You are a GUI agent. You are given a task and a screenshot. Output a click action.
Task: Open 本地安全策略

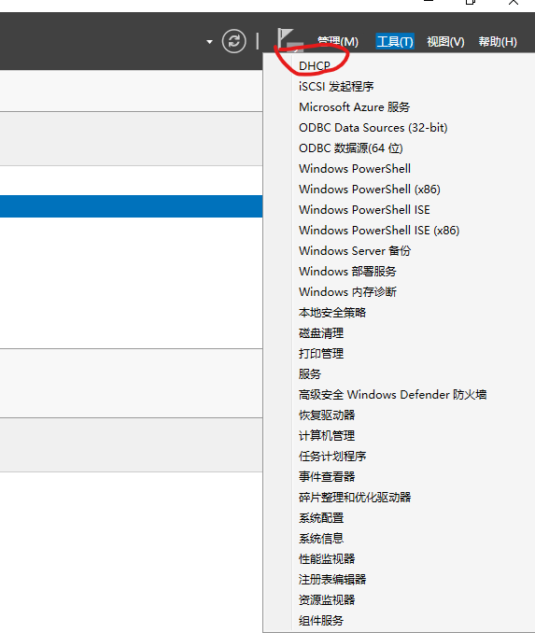point(332,312)
